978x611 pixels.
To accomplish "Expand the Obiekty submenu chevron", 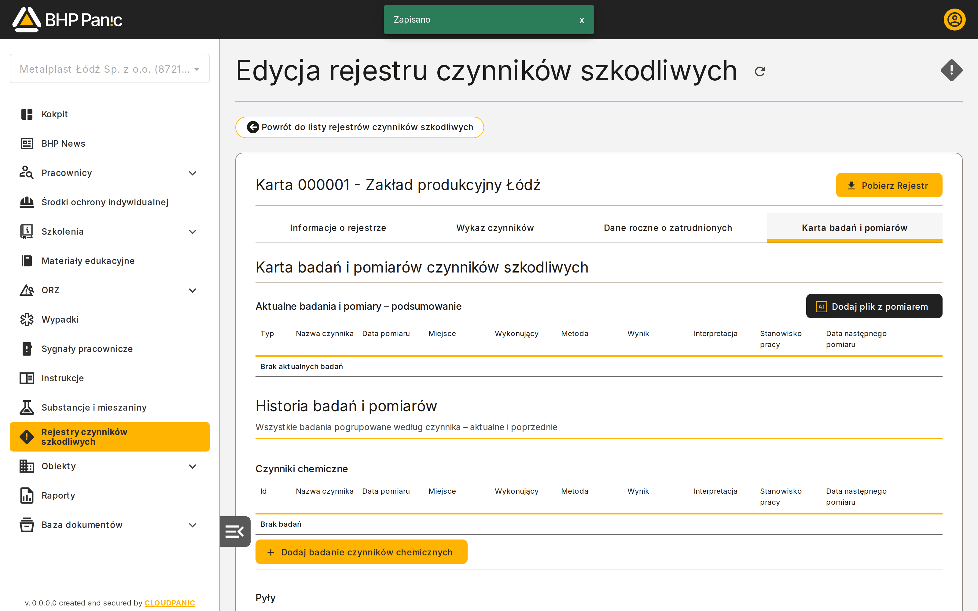I will (193, 466).
